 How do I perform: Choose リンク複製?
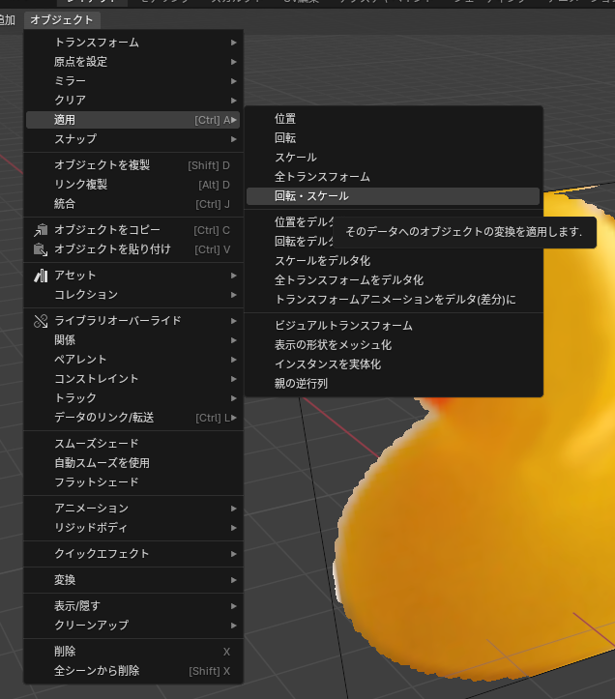(132, 185)
